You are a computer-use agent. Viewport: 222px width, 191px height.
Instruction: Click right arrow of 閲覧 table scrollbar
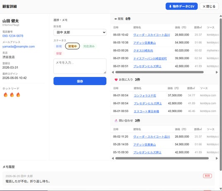click(217, 72)
